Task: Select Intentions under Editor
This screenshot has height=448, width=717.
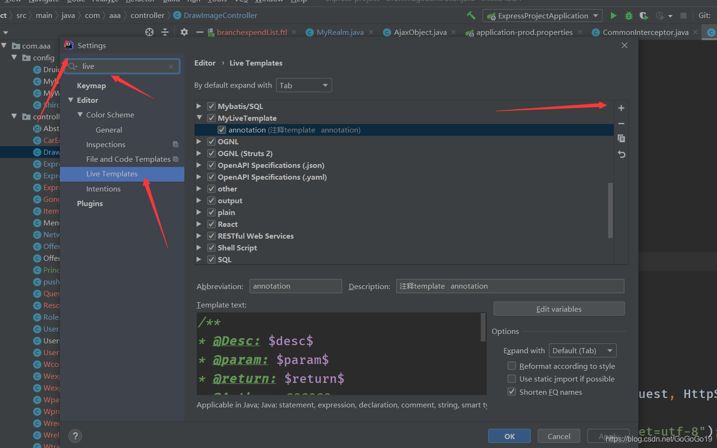Action: tap(103, 189)
